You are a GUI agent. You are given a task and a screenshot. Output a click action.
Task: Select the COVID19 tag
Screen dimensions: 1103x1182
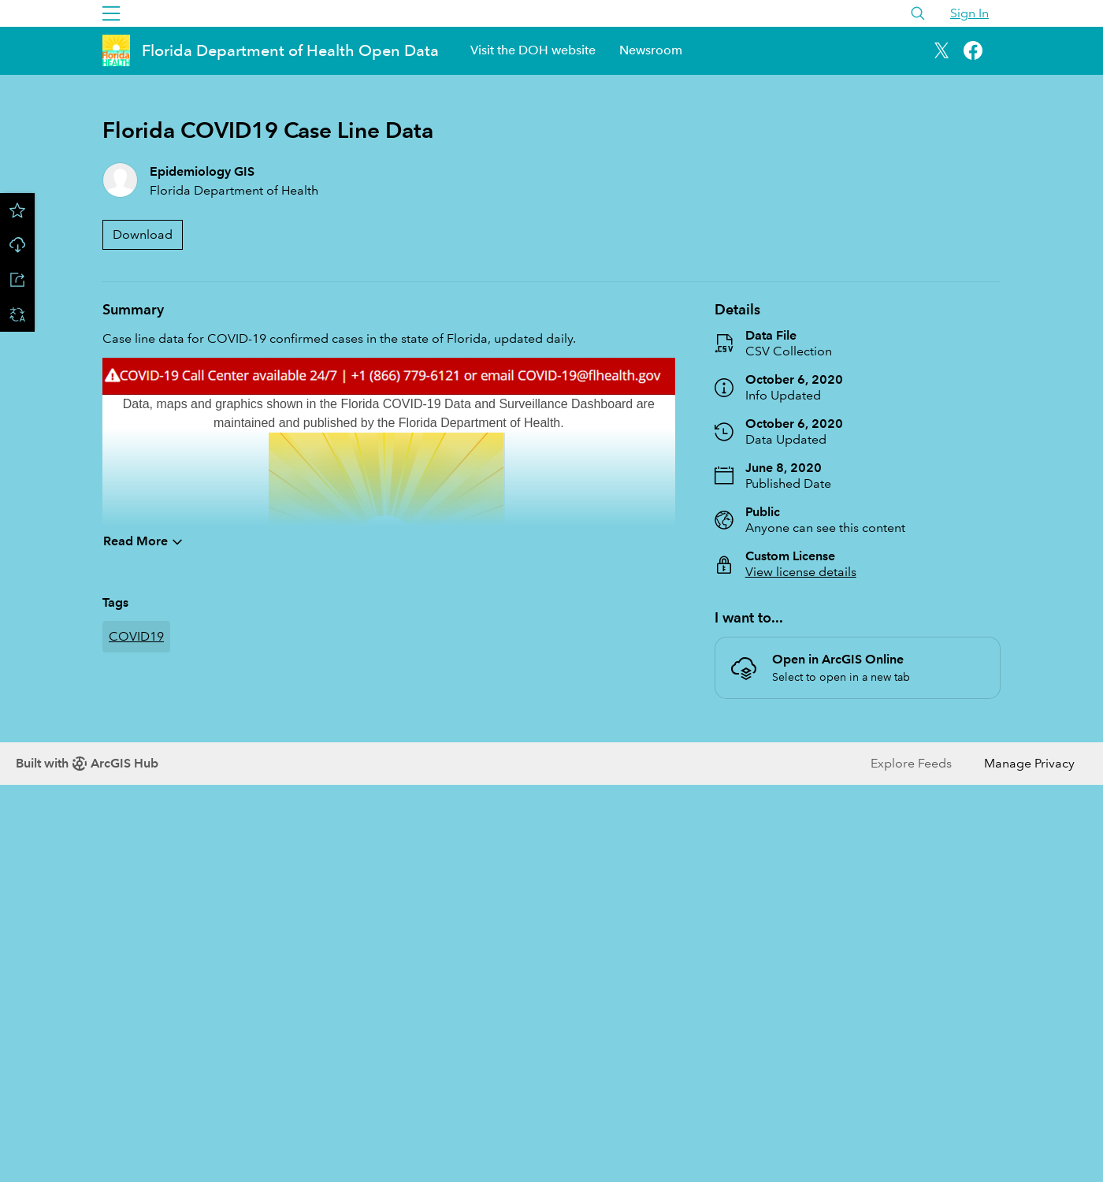click(136, 637)
